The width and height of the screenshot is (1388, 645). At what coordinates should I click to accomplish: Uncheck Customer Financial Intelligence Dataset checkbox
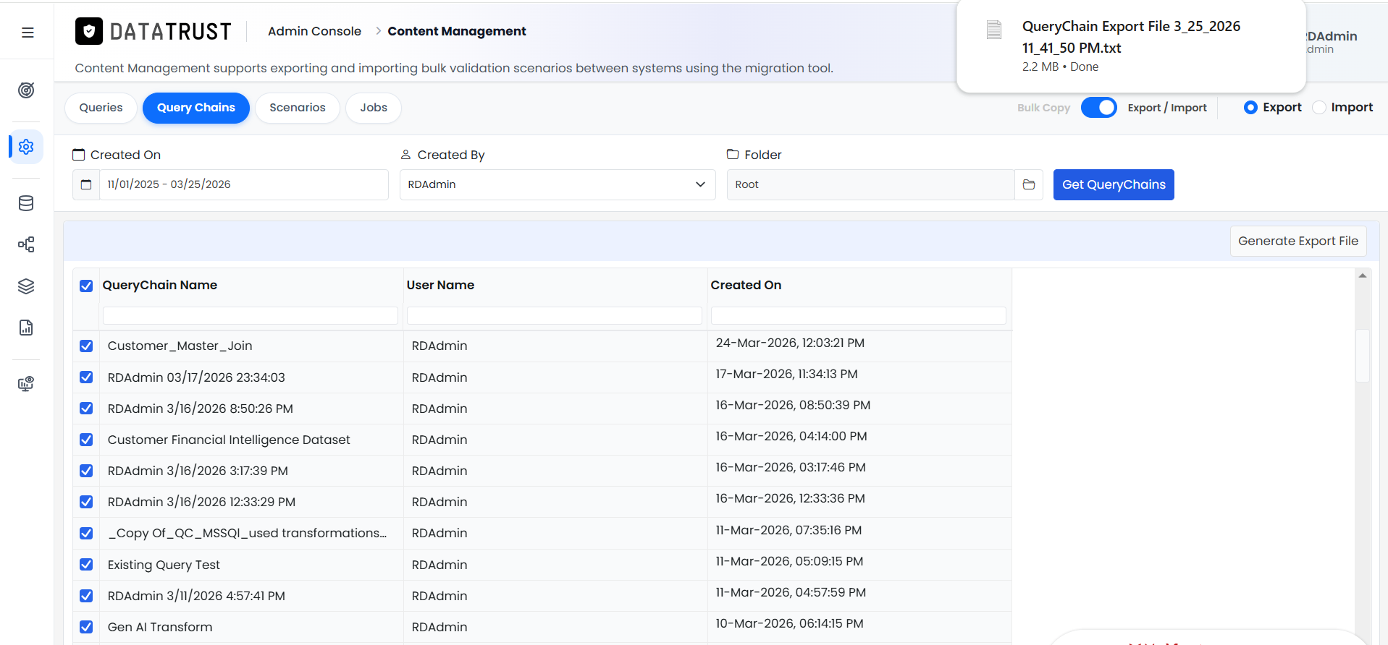pos(86,440)
